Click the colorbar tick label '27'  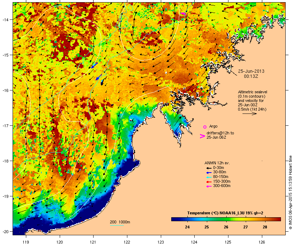point(245,227)
